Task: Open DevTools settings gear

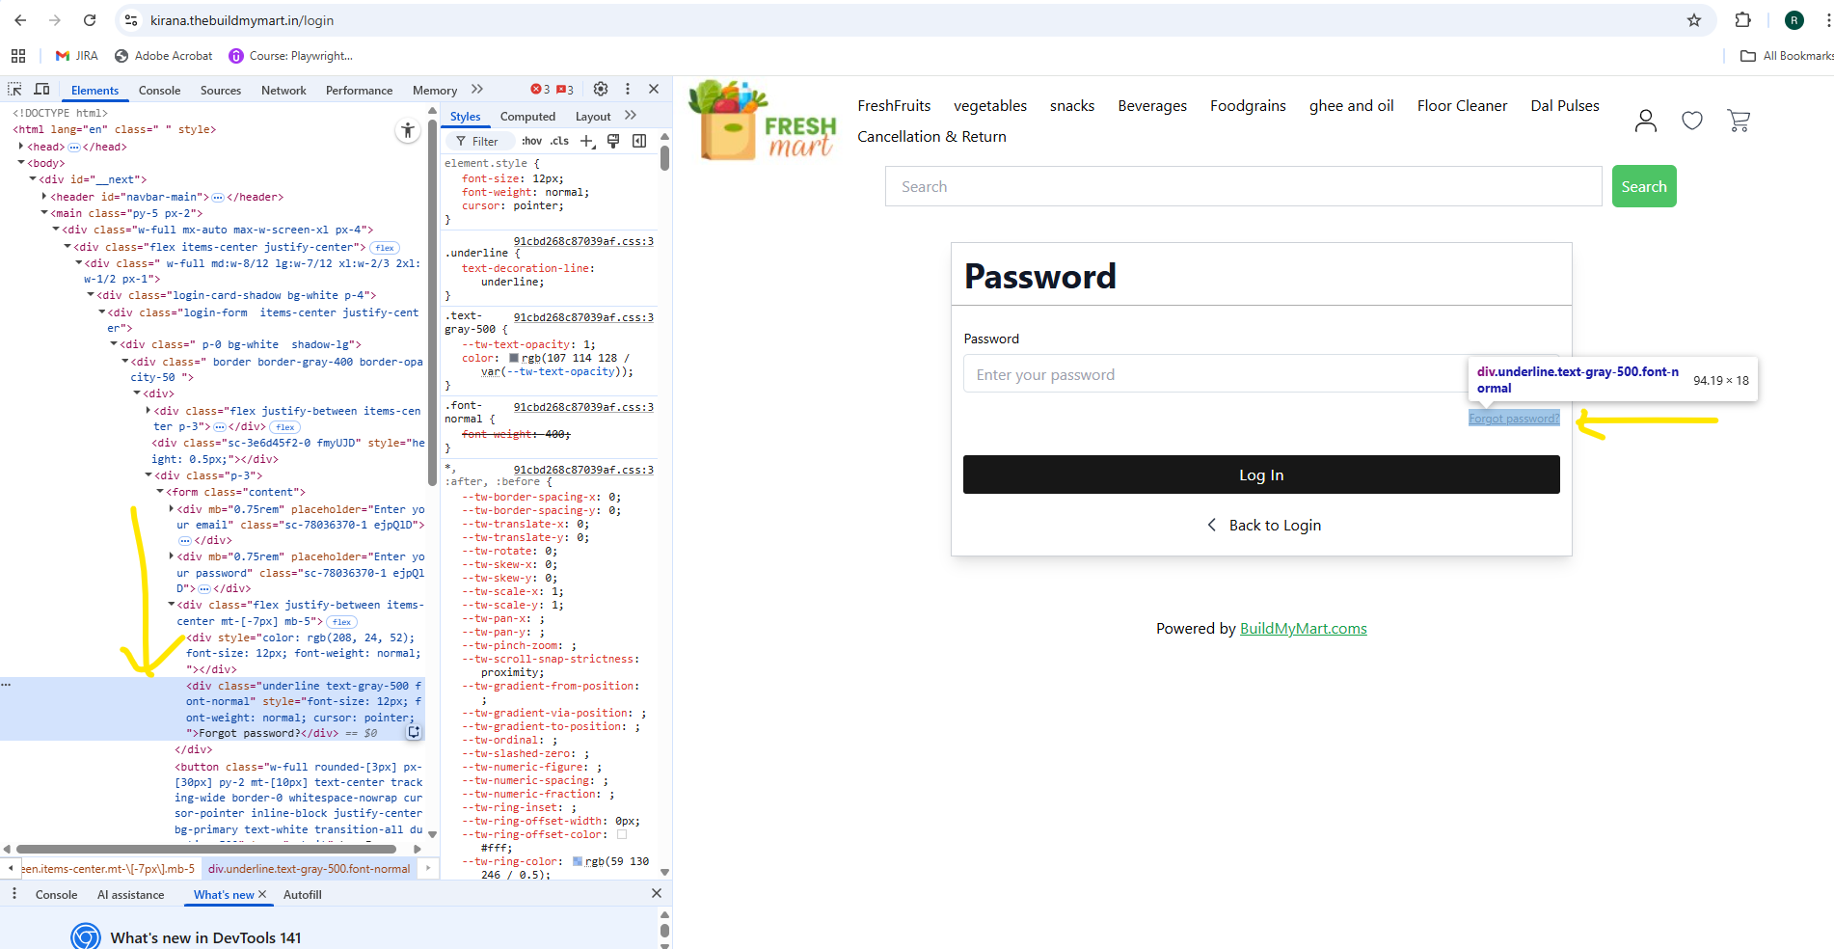Action: tap(601, 89)
